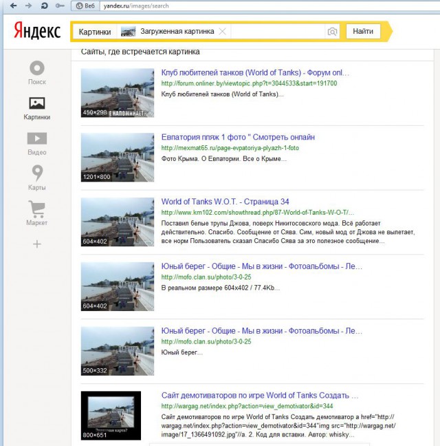Follow the mofo.clan.su URL above 'В реальном размере'
Image resolution: width=440 pixels, height=446 pixels.
coord(206,277)
